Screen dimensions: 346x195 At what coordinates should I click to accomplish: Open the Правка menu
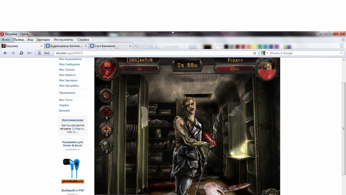coord(18,39)
